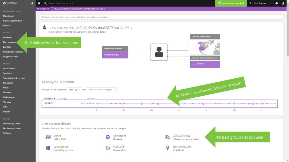The image size is (289, 162).
Task: Click the IP address pin icon
Action: (168, 148)
